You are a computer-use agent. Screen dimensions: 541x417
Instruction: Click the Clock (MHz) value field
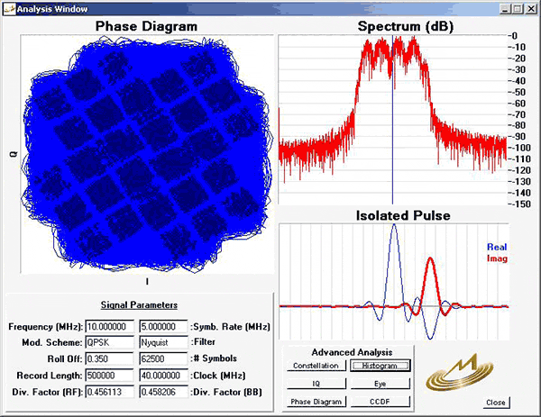pyautogui.click(x=163, y=375)
